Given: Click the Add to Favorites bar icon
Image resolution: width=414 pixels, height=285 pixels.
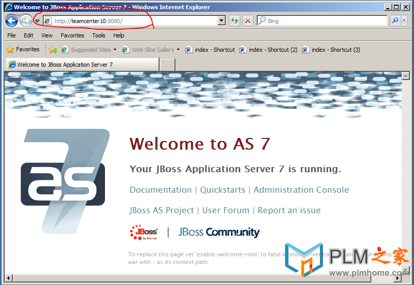Looking at the screenshot, I should [x=53, y=50].
